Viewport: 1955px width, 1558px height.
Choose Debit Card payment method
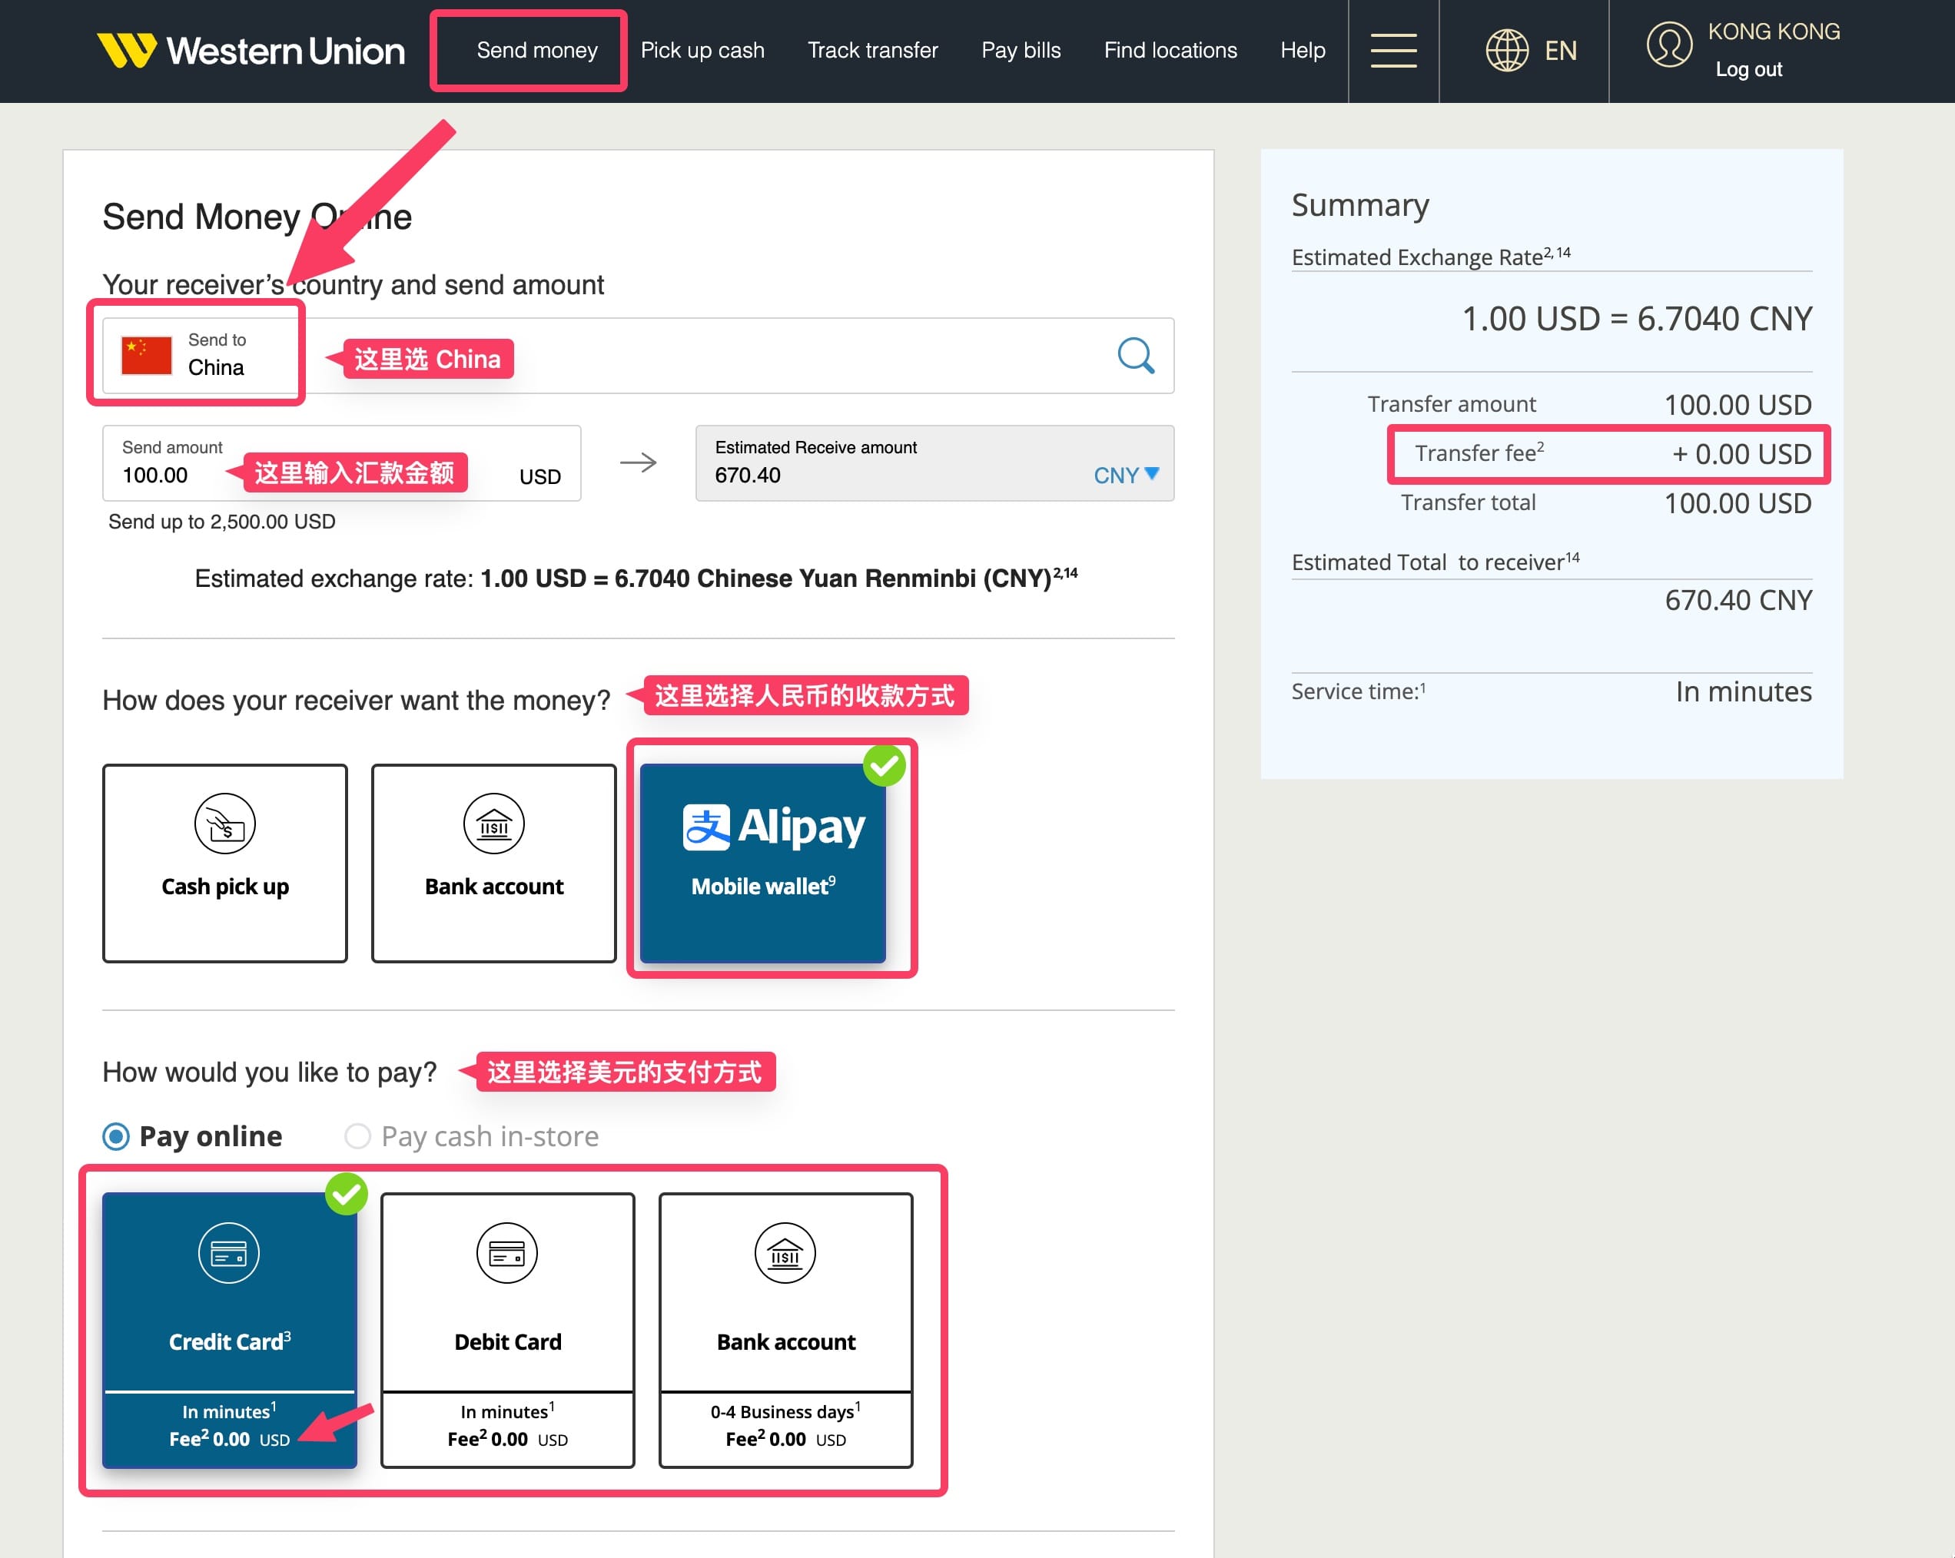[507, 1330]
